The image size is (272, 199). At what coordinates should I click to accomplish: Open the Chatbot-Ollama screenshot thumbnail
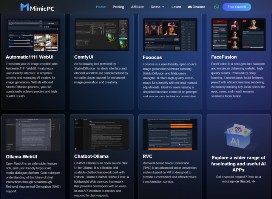click(x=102, y=134)
